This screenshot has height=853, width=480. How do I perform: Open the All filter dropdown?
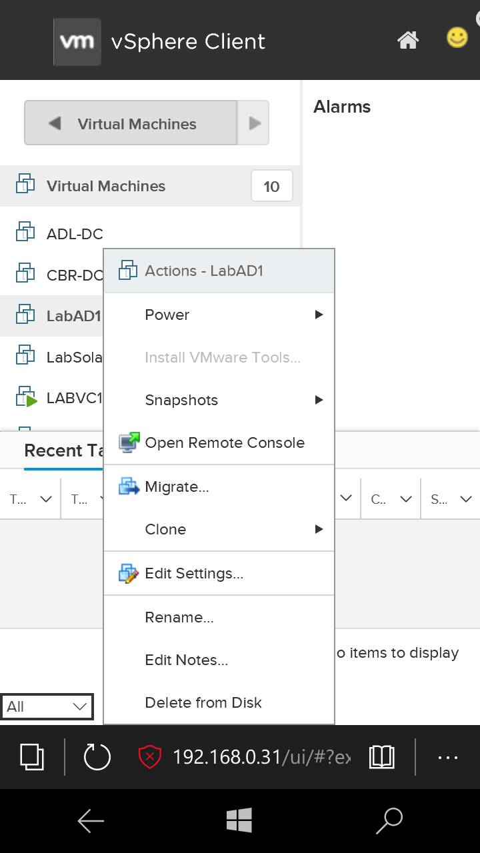click(47, 707)
